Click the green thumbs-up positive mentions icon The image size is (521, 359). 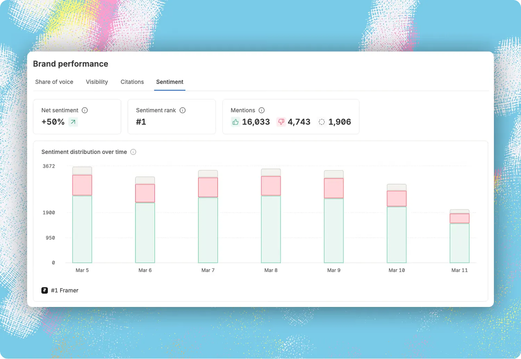coord(235,122)
